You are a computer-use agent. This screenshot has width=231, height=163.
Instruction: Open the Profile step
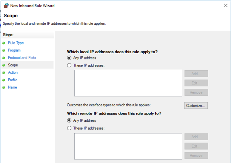point(13,80)
